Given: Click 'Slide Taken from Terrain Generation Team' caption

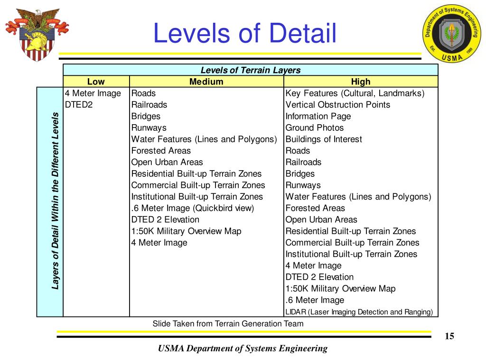Looking at the screenshot, I should click(228, 324).
